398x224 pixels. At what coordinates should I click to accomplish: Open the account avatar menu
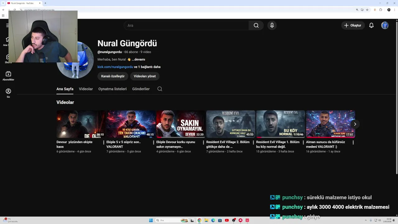[x=385, y=26]
